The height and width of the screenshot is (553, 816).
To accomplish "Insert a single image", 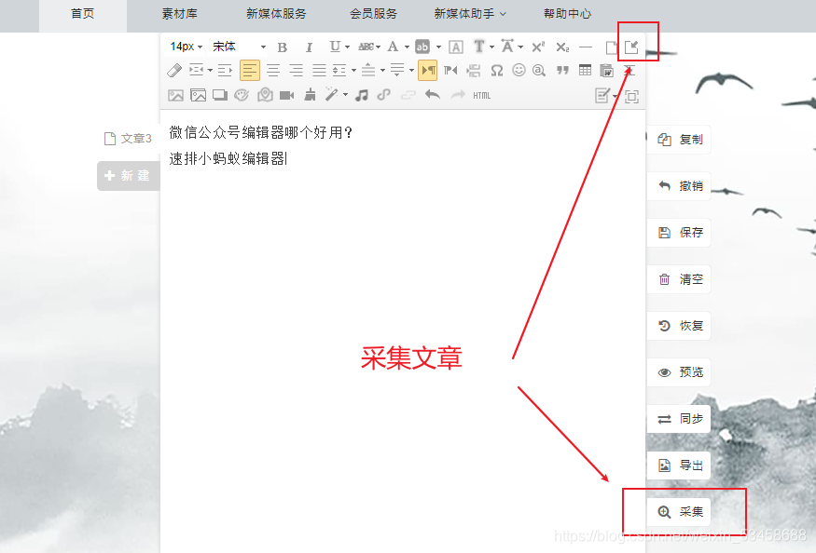I will pyautogui.click(x=175, y=95).
